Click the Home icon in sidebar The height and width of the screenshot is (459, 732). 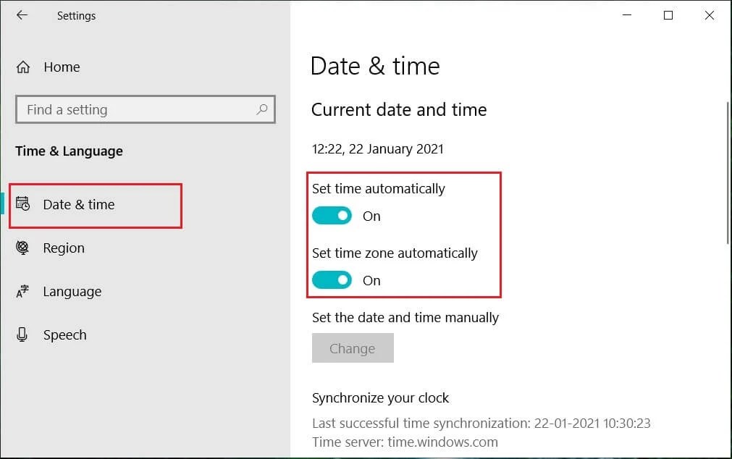23,66
